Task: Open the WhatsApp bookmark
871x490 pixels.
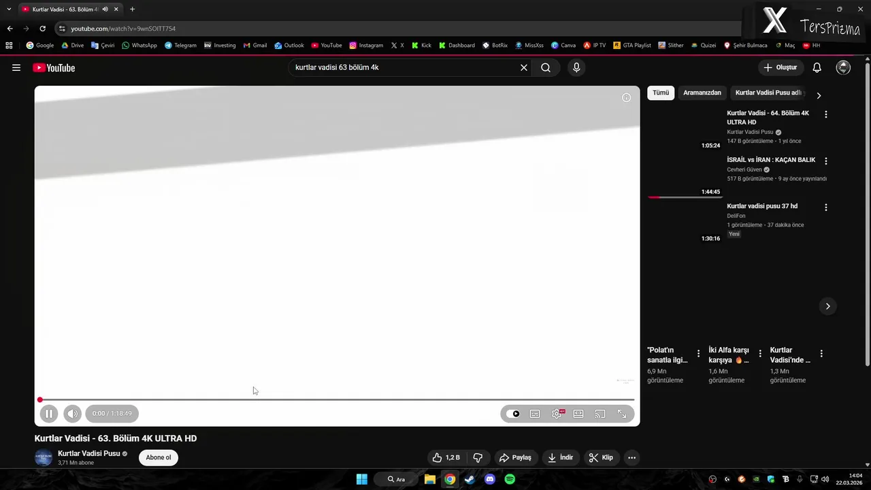Action: pyautogui.click(x=139, y=46)
